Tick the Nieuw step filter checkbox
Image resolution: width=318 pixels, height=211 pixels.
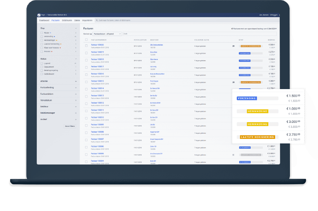pyautogui.click(x=42, y=33)
